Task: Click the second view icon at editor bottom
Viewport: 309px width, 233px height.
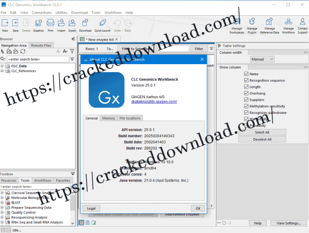Action: pos(87,223)
